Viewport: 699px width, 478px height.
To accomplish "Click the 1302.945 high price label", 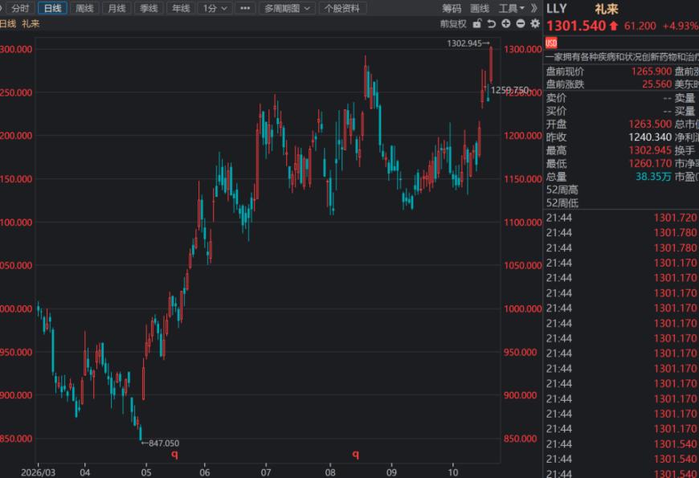I will pyautogui.click(x=464, y=43).
